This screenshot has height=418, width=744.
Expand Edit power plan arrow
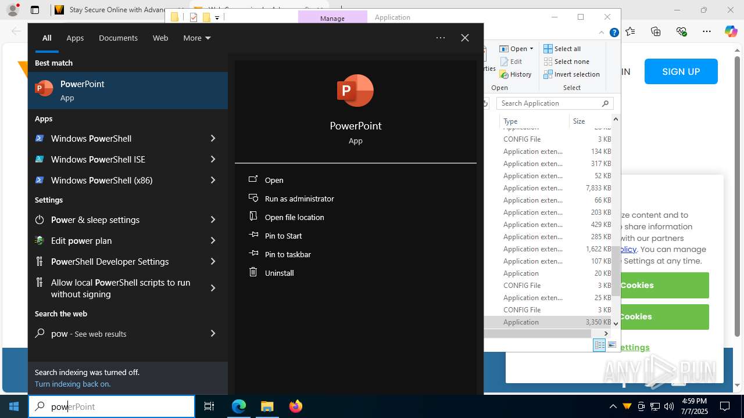[x=213, y=240]
